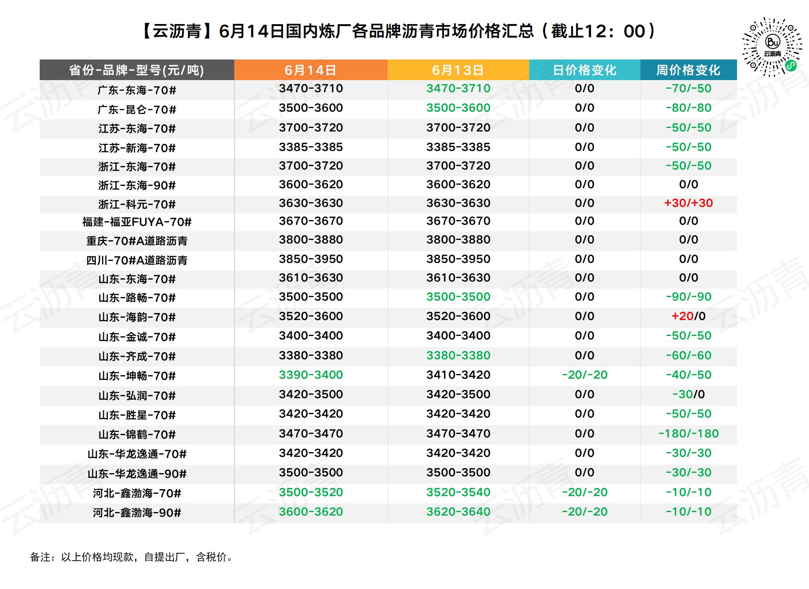Select the 山东-胜星-70# row label

tap(137, 415)
